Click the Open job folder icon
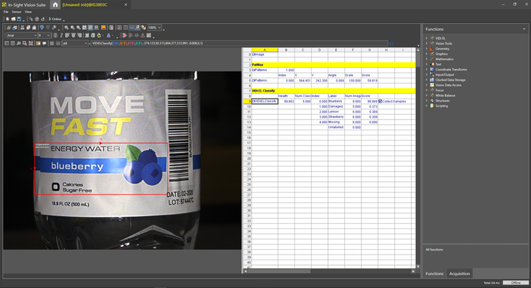Screen dimensions: 531x288 (x=12, y=19)
